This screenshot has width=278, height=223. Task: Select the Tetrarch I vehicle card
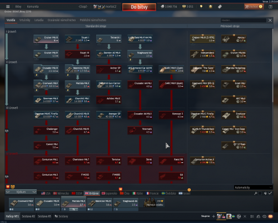pos(109,39)
